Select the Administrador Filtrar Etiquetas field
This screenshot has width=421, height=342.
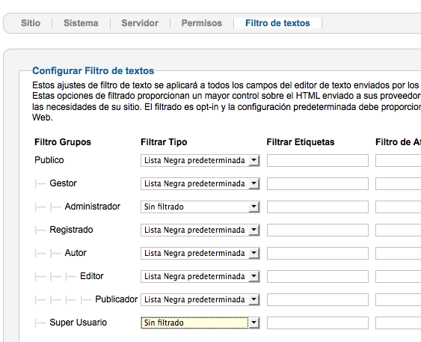[x=318, y=207]
